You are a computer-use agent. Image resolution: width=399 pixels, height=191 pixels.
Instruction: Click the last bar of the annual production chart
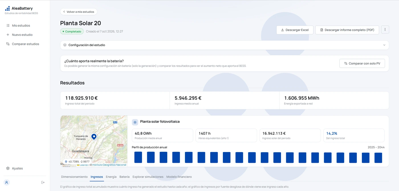pyautogui.click(x=378, y=158)
